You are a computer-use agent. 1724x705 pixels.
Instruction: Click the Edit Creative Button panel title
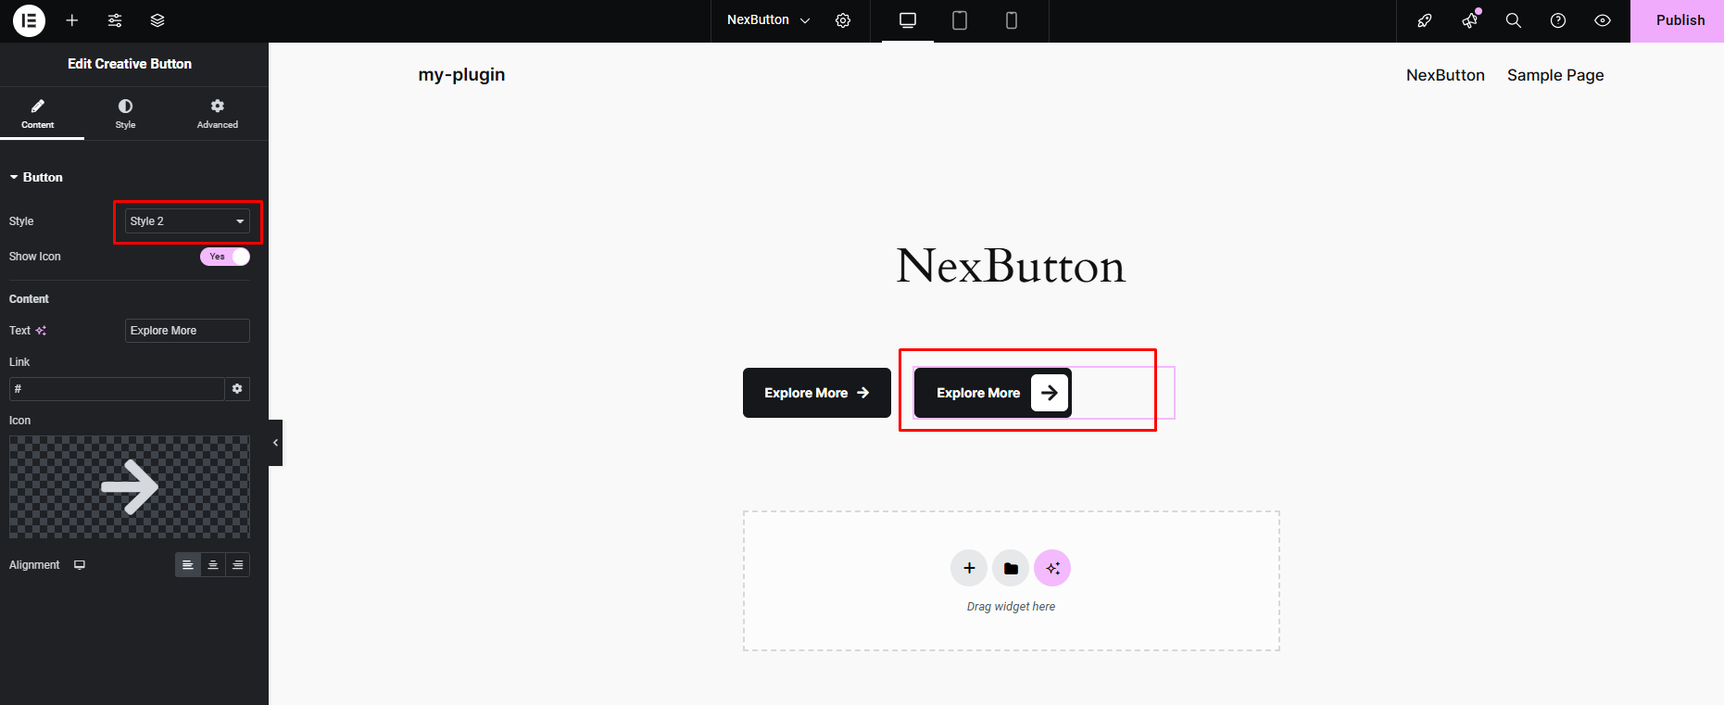click(130, 64)
